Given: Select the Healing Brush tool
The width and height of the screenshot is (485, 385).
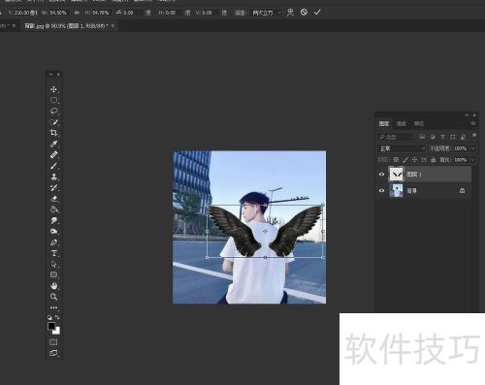Looking at the screenshot, I should click(x=53, y=154).
